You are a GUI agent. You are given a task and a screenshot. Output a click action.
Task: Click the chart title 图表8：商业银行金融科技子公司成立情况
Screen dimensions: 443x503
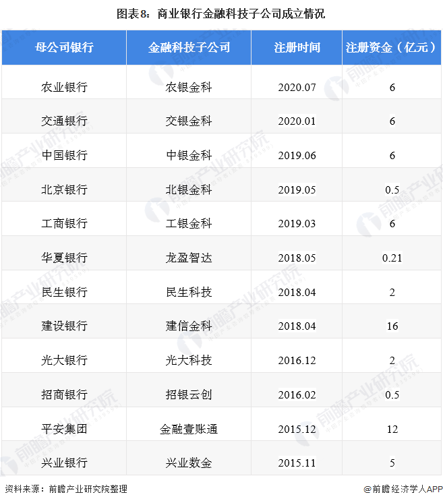coord(220,13)
